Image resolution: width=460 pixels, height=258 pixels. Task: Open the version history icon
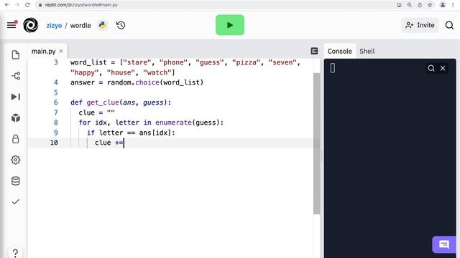pyautogui.click(x=121, y=26)
